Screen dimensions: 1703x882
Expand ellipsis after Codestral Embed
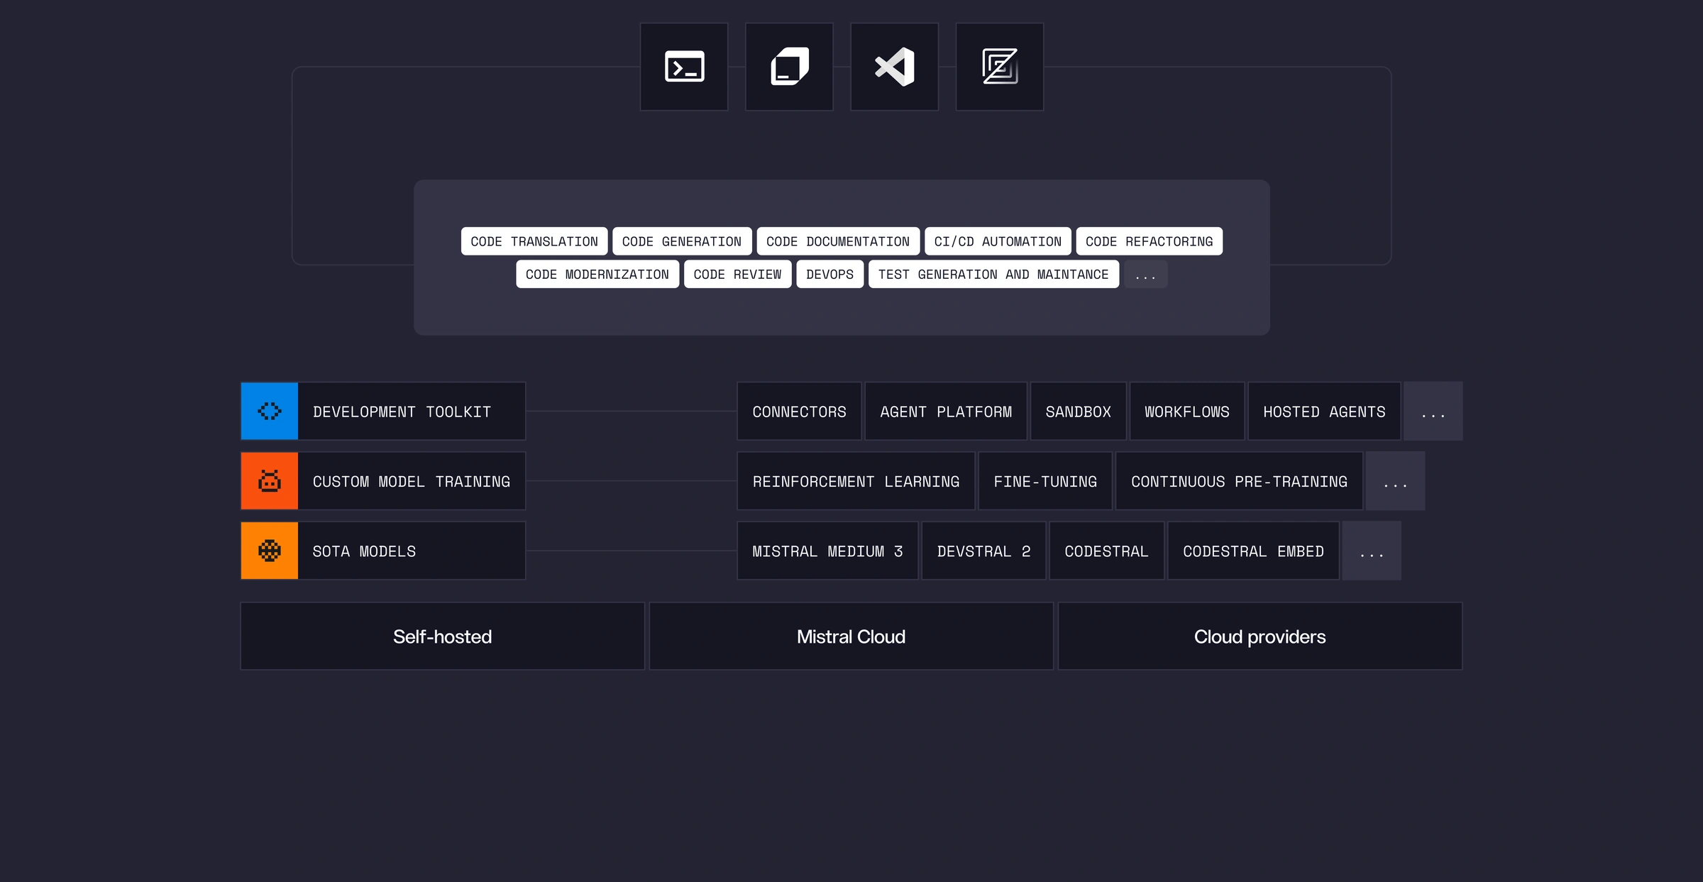coord(1372,551)
